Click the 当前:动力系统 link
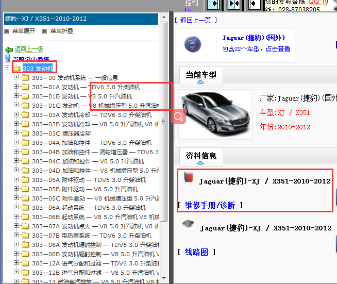337x284 pixels. point(31,59)
